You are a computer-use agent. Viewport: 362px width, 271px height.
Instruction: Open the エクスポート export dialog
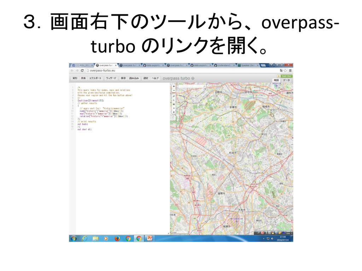pyautogui.click(x=95, y=78)
